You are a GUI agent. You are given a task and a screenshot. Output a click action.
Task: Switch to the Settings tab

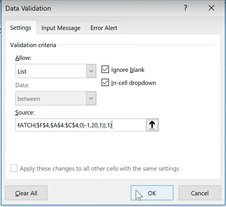click(x=21, y=28)
